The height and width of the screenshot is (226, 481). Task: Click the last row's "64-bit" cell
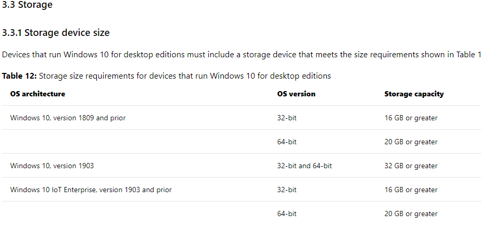[287, 214]
